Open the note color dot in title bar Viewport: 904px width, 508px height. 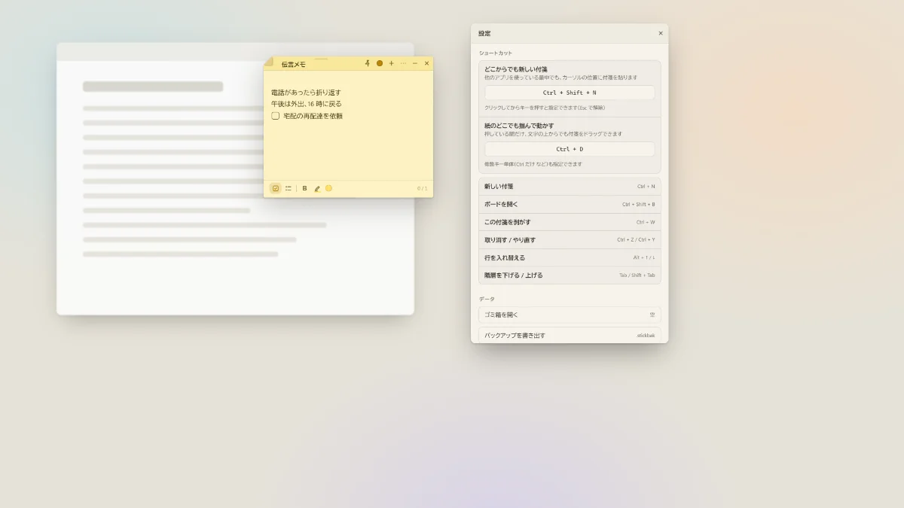point(380,63)
